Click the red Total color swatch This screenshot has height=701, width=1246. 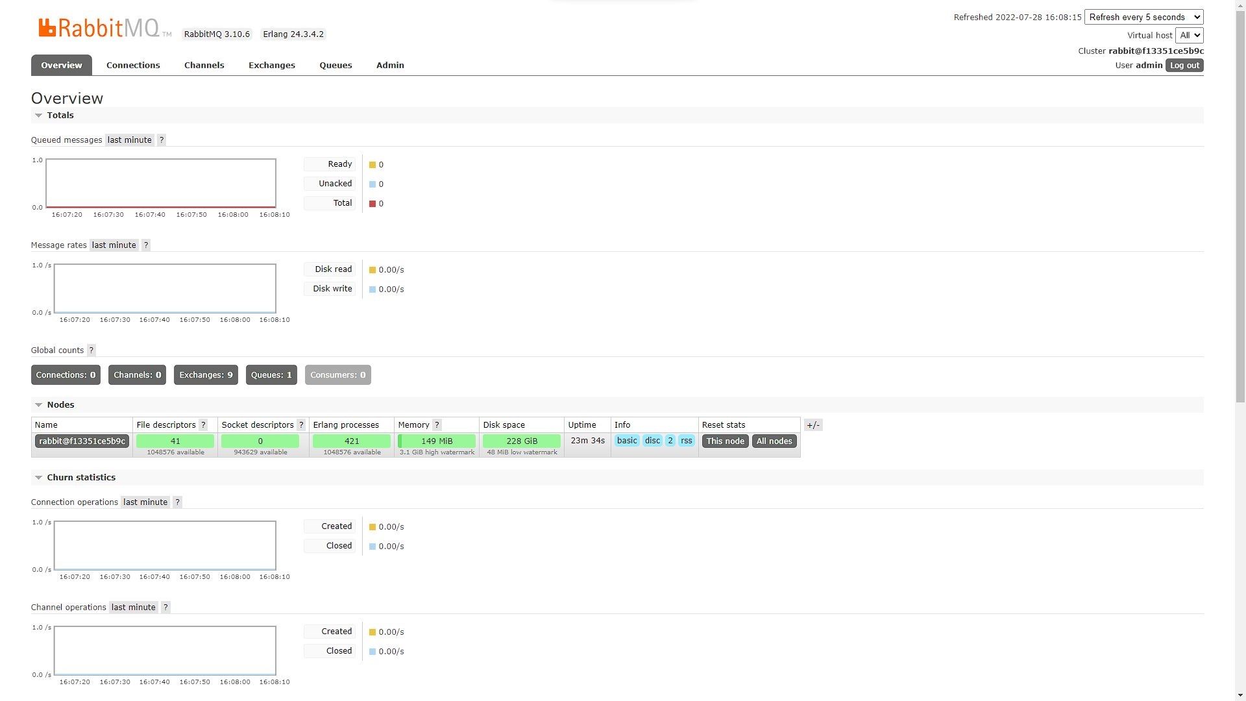pos(373,204)
